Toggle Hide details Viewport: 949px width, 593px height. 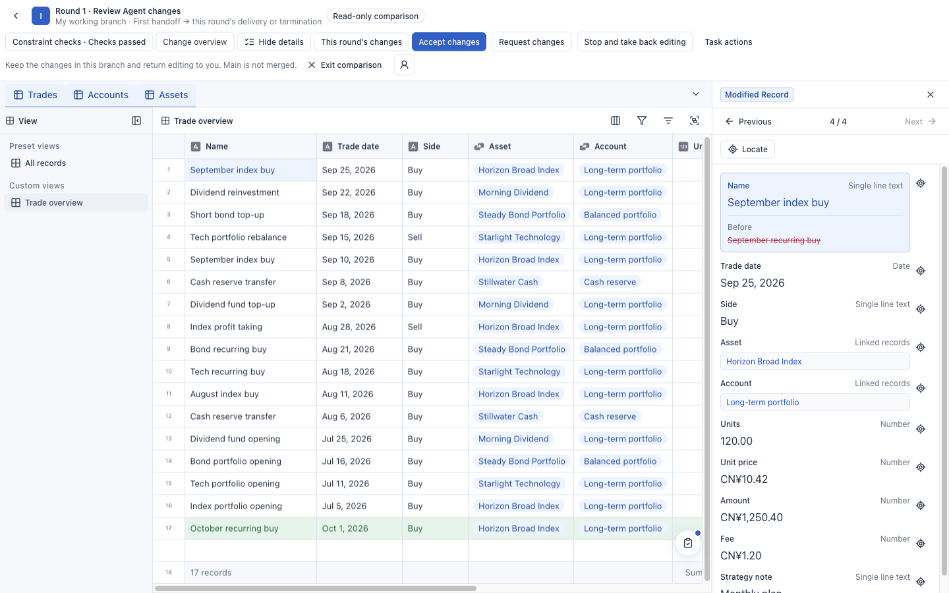pyautogui.click(x=274, y=42)
